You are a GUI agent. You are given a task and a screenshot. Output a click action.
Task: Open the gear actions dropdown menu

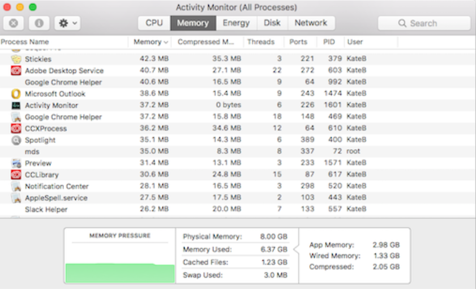pos(67,23)
